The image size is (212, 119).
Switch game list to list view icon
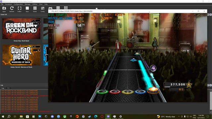click(58, 8)
